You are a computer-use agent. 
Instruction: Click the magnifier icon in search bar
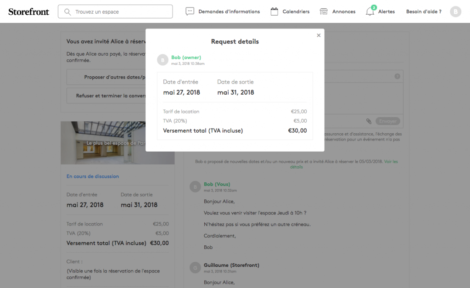[68, 11]
